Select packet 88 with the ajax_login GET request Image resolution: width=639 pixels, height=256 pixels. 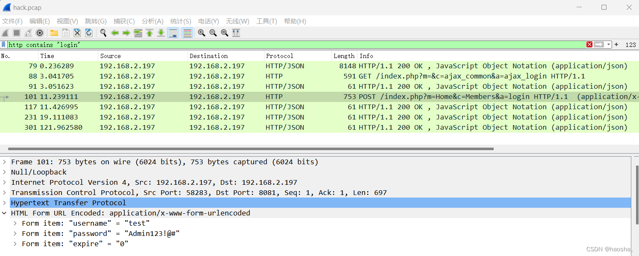click(x=171, y=76)
